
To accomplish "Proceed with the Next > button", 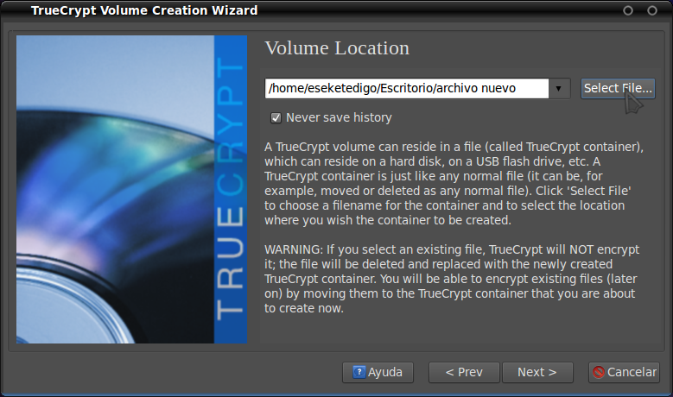I will (x=537, y=372).
